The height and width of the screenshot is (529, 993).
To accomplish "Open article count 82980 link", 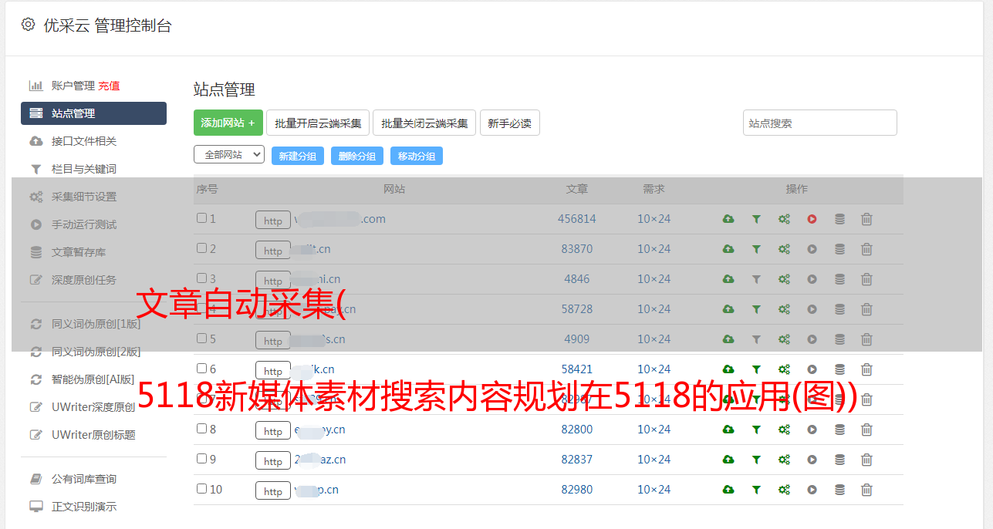I will point(577,490).
